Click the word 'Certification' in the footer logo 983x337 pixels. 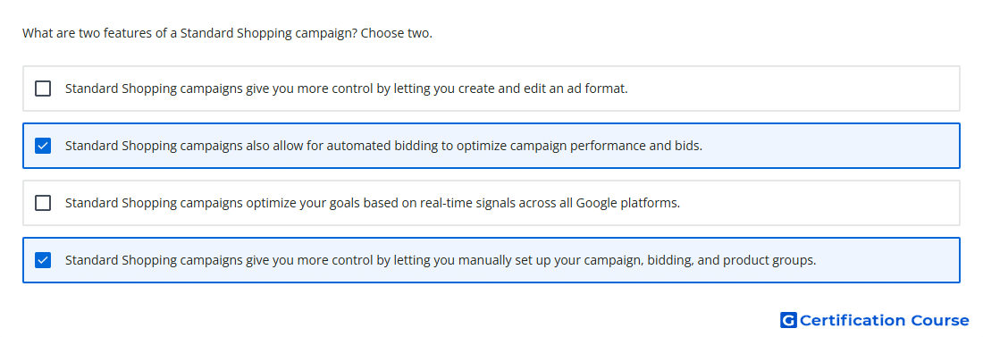[x=853, y=320]
